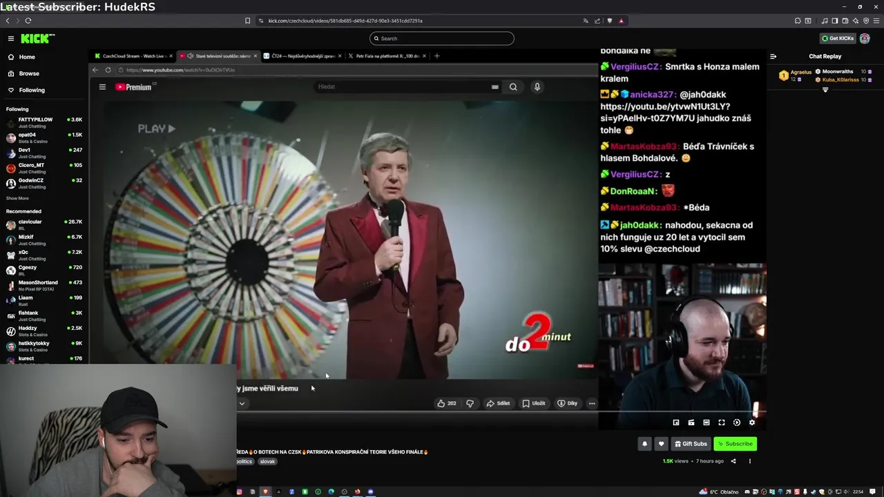Screen dimensions: 884x497
Task: Clip the Kick video
Action: (691, 422)
